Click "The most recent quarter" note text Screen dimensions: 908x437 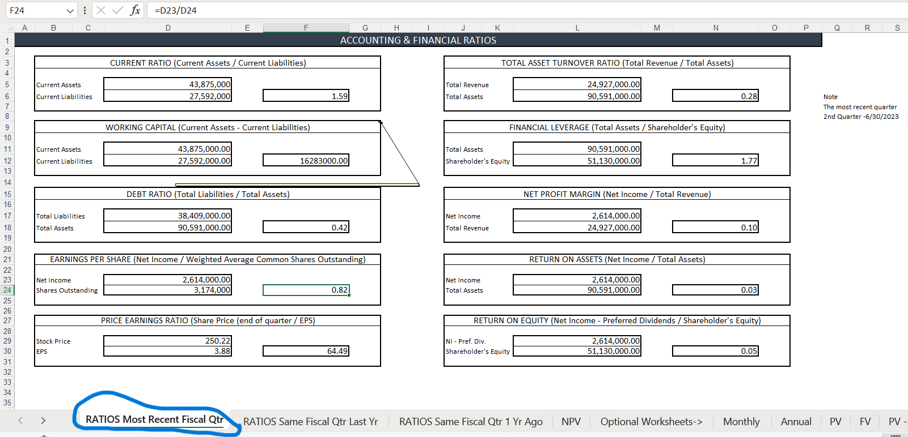click(x=860, y=107)
